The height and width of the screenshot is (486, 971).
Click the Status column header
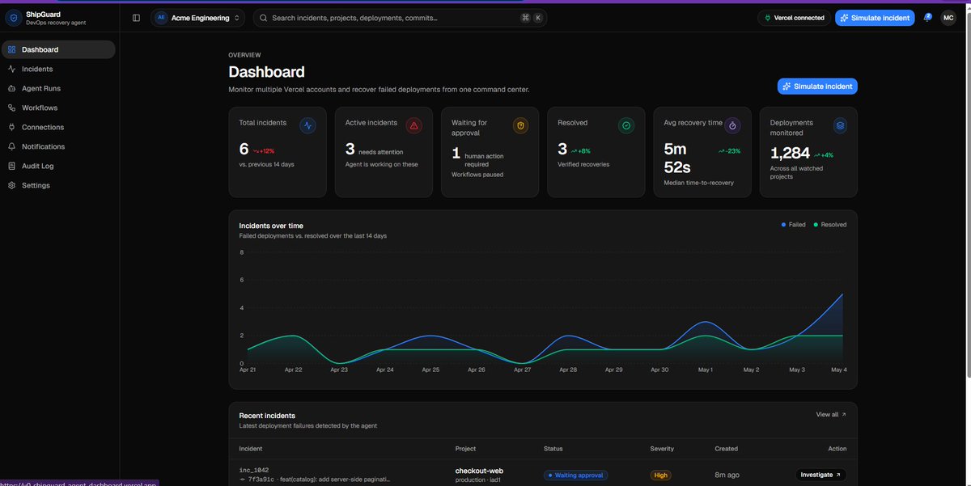click(553, 449)
